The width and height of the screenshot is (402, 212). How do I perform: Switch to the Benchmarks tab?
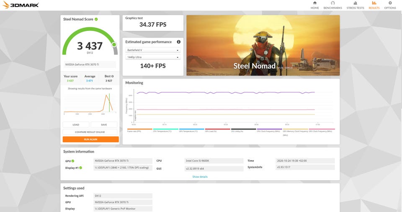pyautogui.click(x=332, y=5)
